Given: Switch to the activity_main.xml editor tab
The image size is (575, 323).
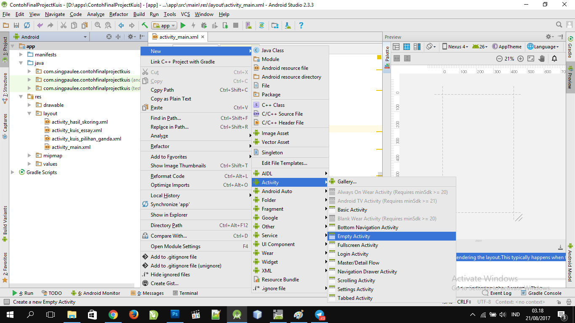Looking at the screenshot, I should [178, 37].
